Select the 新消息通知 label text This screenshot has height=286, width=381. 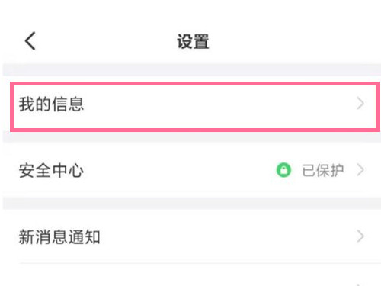click(59, 236)
